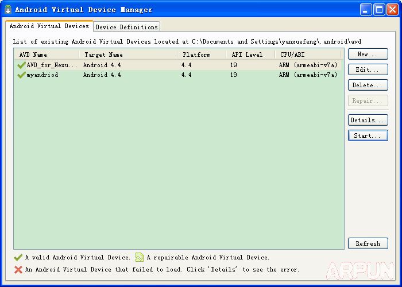The height and width of the screenshot is (287, 402).
Task: Sort by the Target Name column header
Action: tap(127, 55)
